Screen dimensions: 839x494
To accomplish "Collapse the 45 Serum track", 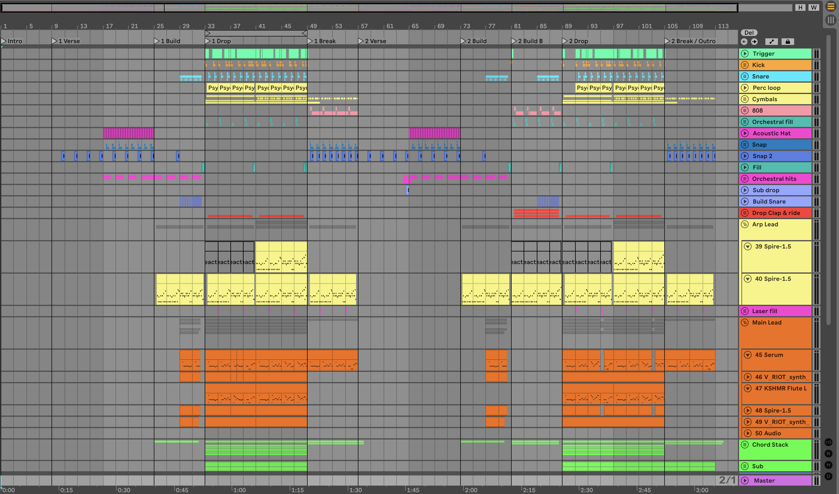I will click(748, 355).
